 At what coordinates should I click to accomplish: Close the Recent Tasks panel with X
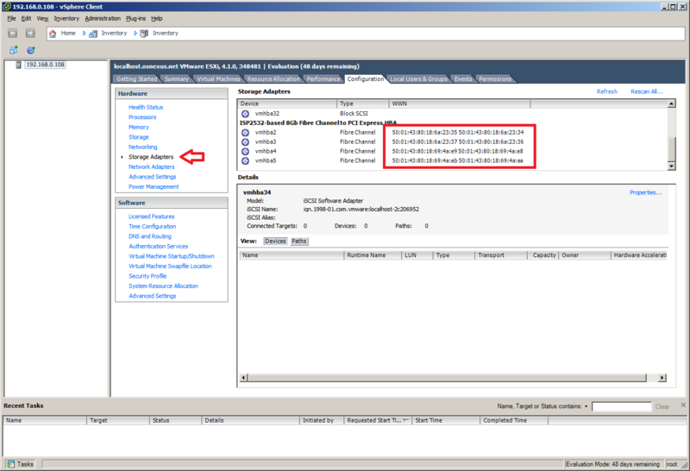683,405
